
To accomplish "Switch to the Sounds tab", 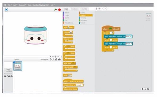I will [x=84, y=9].
